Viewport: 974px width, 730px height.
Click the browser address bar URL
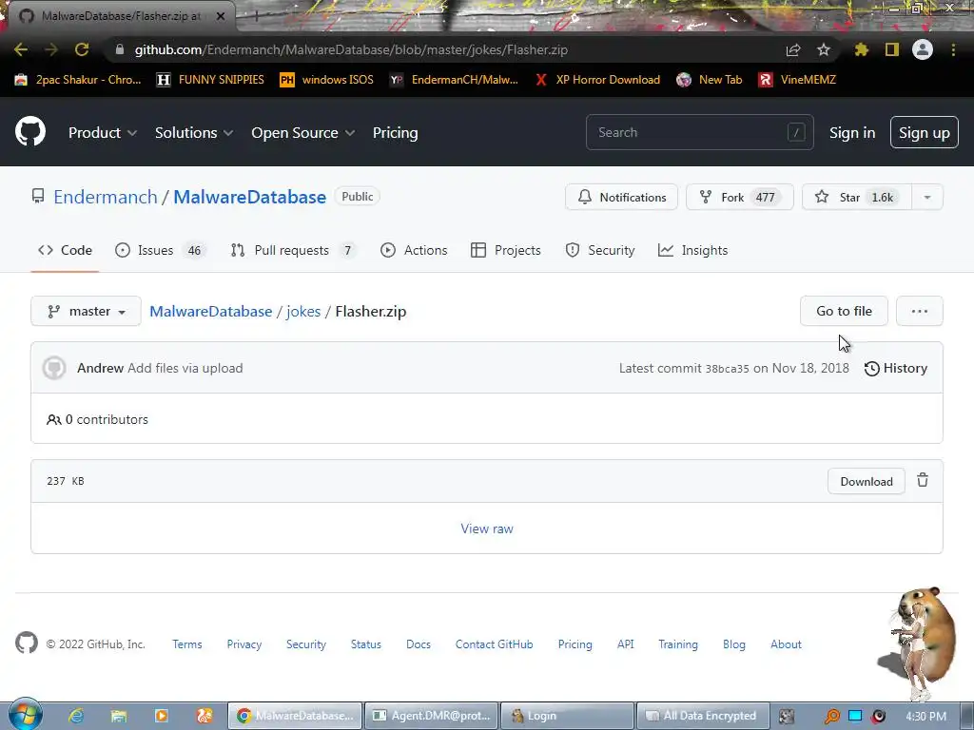click(351, 49)
